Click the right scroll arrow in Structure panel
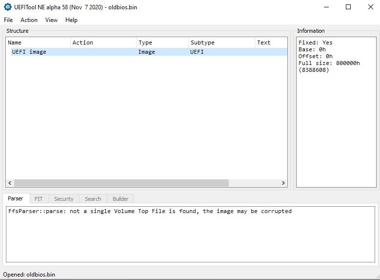The width and height of the screenshot is (380, 280). pos(283,183)
